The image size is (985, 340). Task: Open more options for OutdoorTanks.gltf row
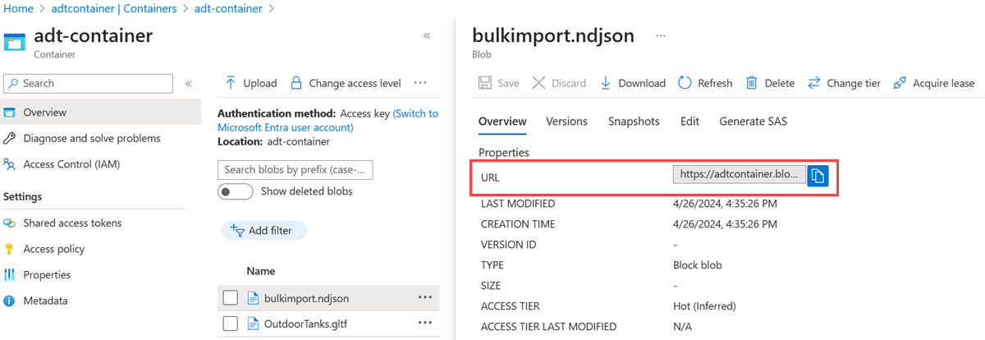(x=424, y=324)
